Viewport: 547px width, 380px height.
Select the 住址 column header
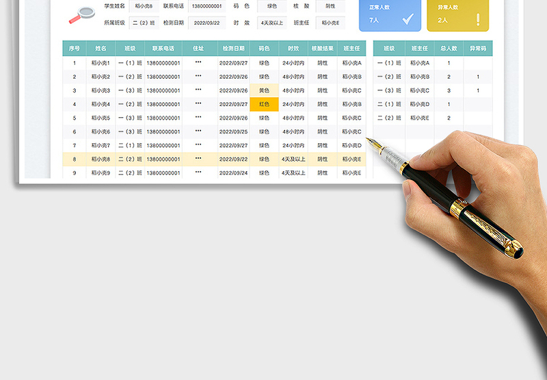[198, 49]
